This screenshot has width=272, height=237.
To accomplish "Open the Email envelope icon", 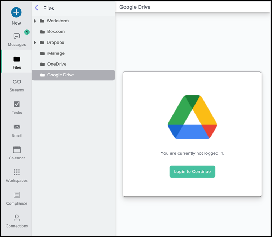I will point(17,127).
